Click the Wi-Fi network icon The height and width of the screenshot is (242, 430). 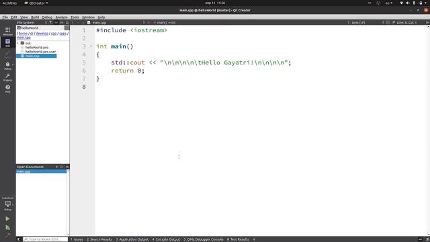click(402, 3)
